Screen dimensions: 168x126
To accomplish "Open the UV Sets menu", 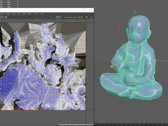I will 36,14.
